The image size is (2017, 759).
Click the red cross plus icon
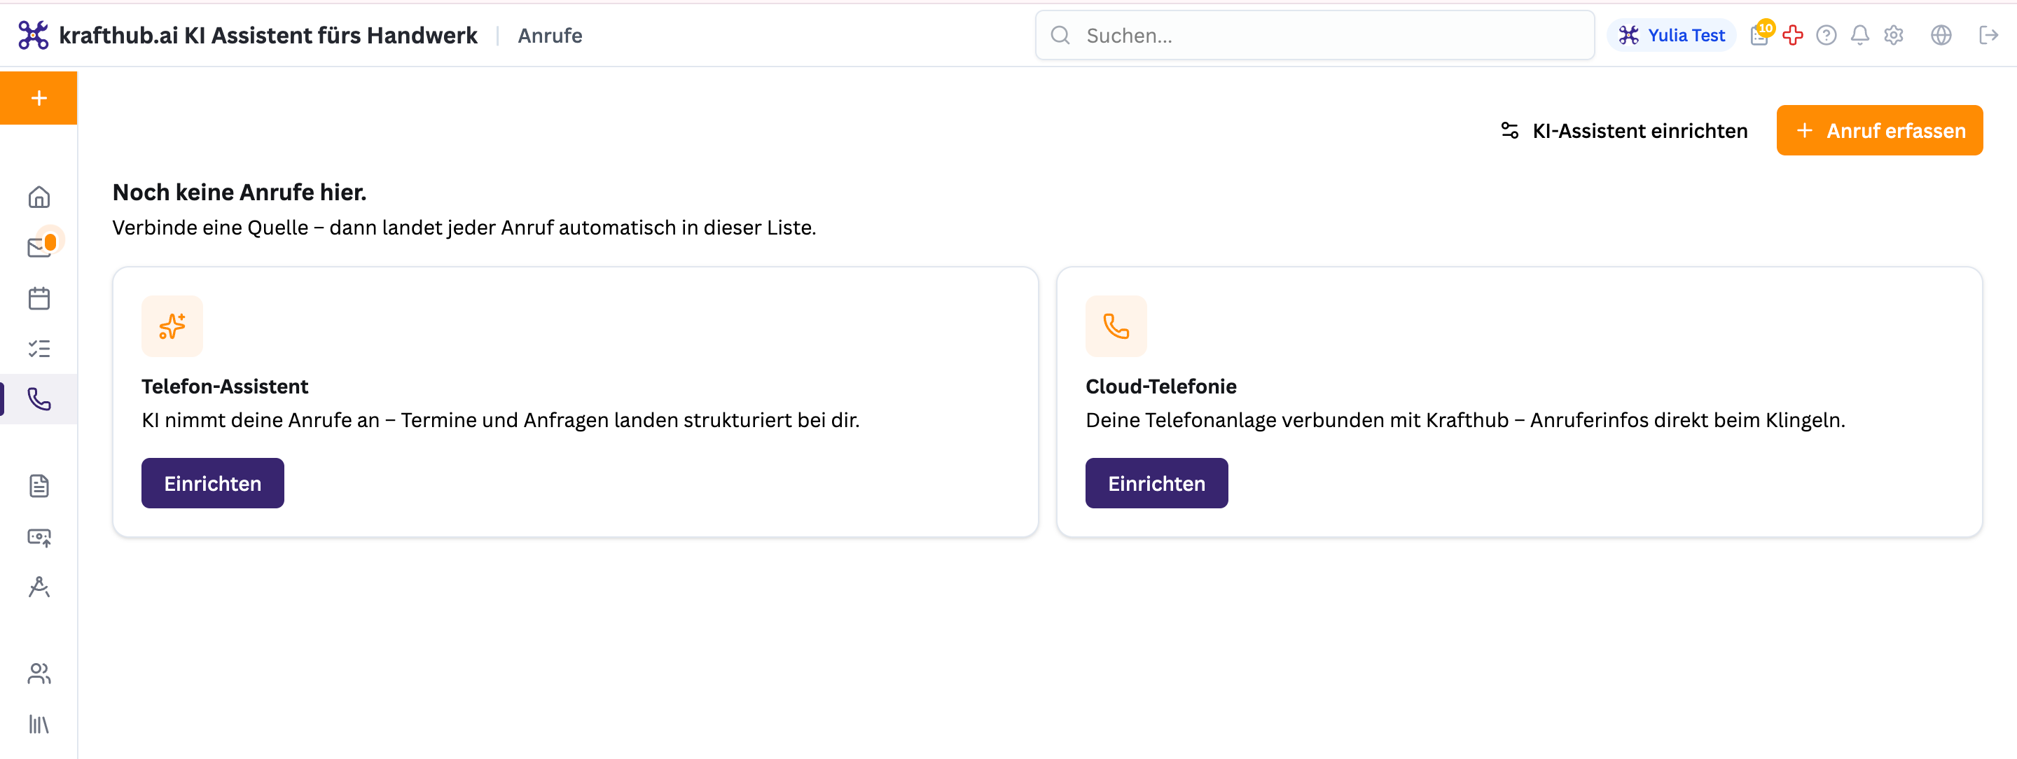[1793, 35]
